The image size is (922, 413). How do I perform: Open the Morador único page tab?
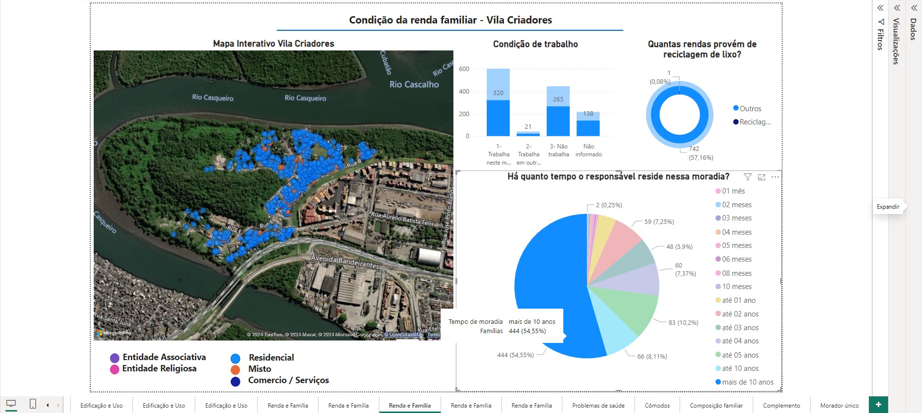(x=840, y=405)
